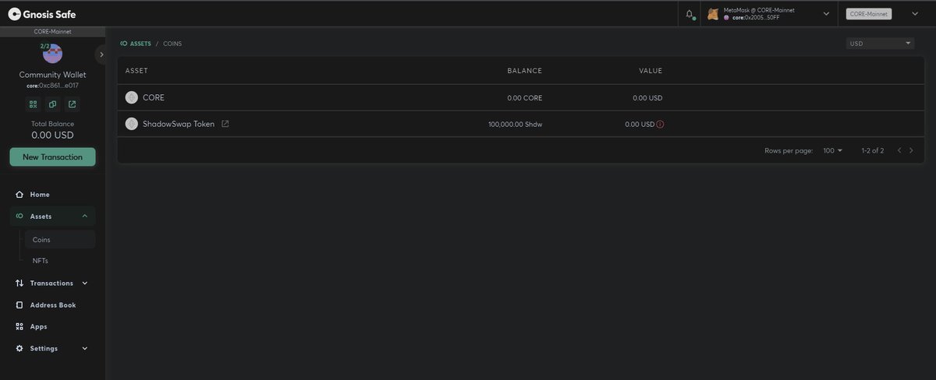Click the MetaMask fox icon
This screenshot has height=380, width=936.
tap(713, 13)
